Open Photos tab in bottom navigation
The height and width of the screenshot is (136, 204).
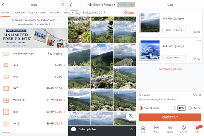pyautogui.click(x=157, y=129)
